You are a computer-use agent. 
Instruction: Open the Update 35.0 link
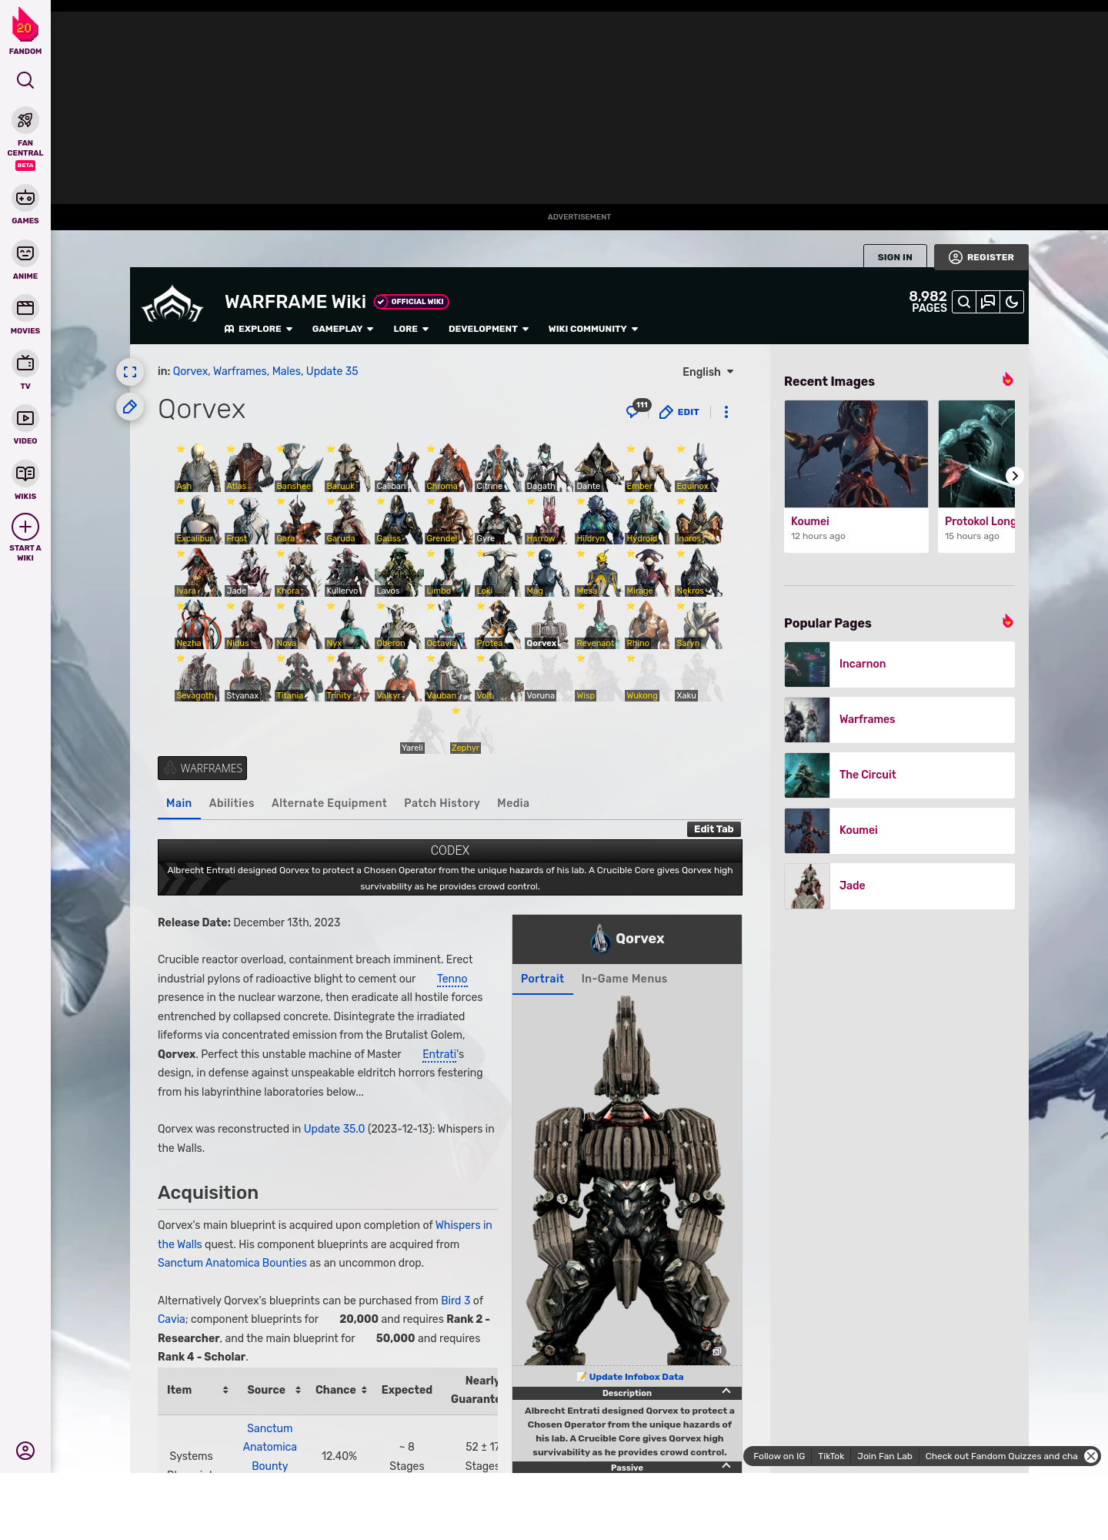click(x=334, y=1129)
